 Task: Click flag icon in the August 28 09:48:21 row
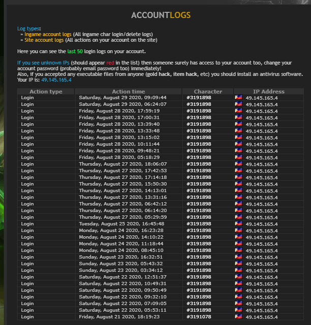click(238, 150)
